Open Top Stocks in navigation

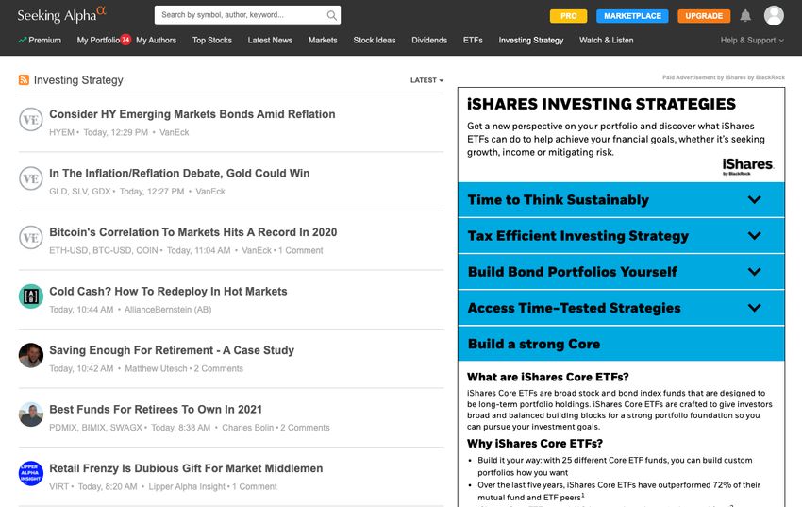[x=211, y=40]
